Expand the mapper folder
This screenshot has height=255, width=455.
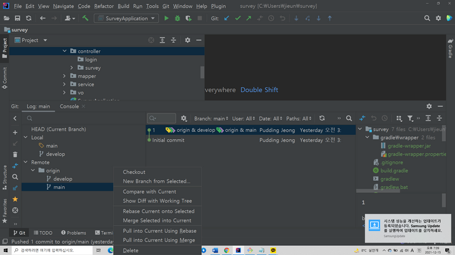click(65, 76)
